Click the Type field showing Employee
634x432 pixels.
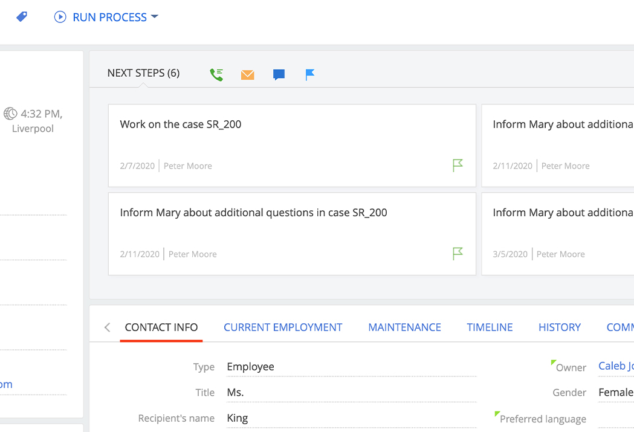coord(351,367)
